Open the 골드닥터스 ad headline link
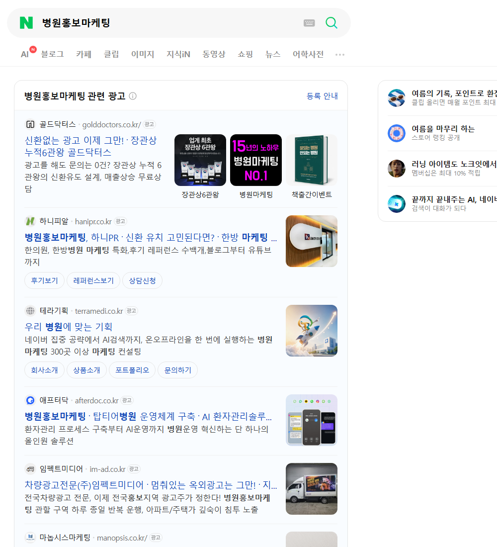 click(90, 146)
